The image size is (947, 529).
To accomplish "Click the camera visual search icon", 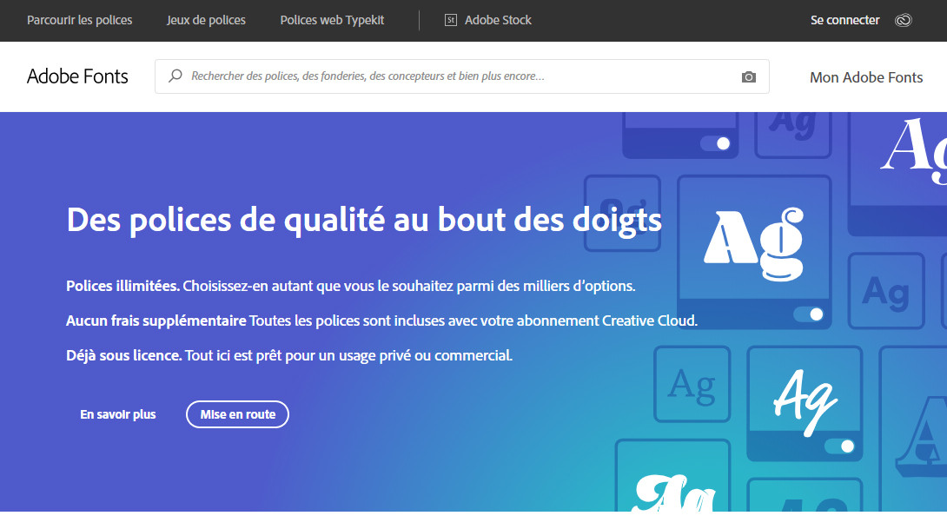I will click(x=748, y=76).
